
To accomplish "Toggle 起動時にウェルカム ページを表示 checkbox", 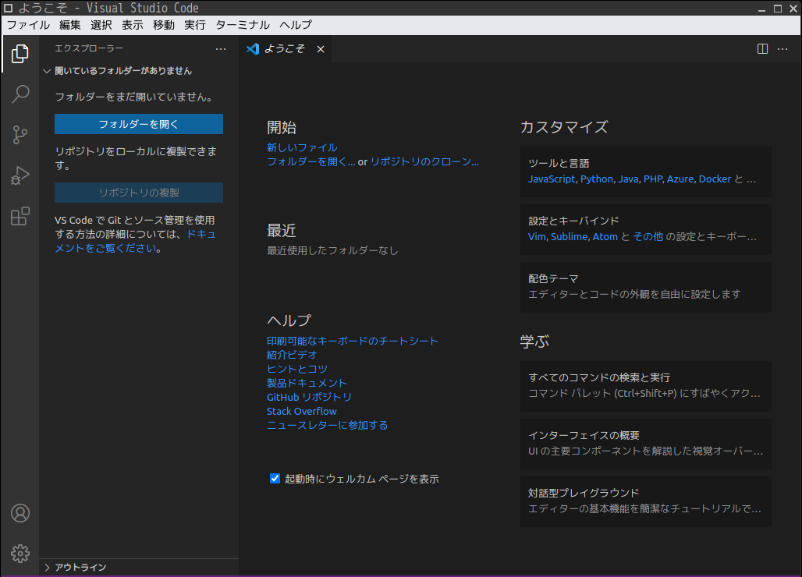I will click(275, 478).
